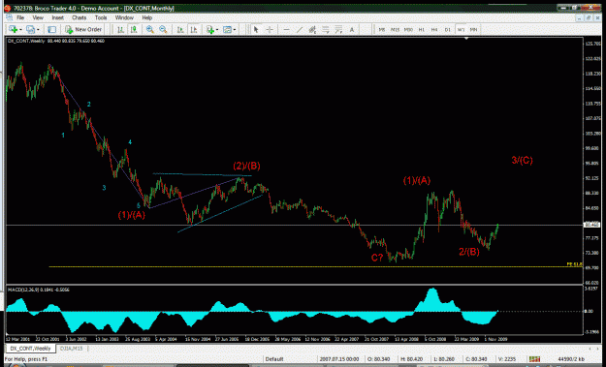606x367 pixels.
Task: Switch chart to candlestick mode
Action: tap(134, 29)
